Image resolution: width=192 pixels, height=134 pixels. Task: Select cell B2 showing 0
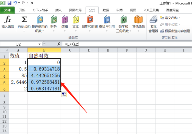point(44,62)
